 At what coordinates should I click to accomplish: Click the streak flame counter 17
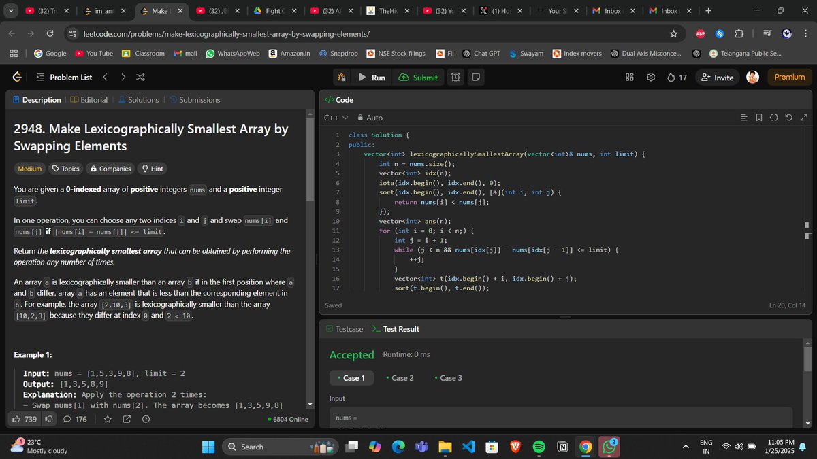[677, 78]
